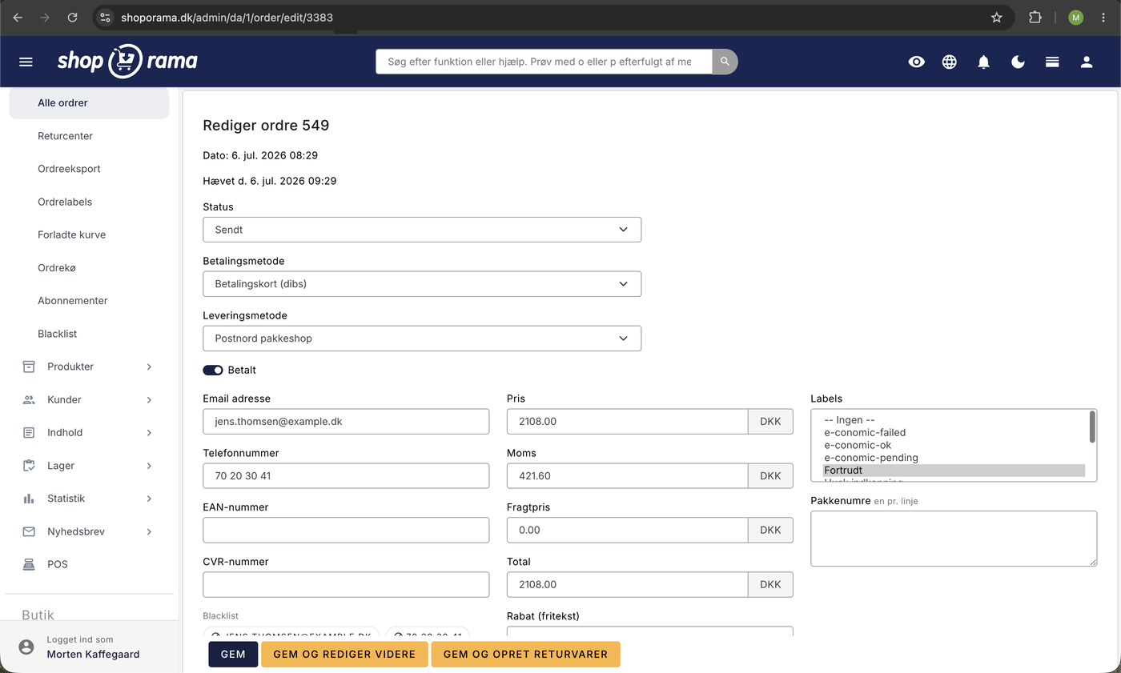This screenshot has width=1121, height=673.
Task: Open the Betalingsmetode dropdown
Action: click(422, 284)
